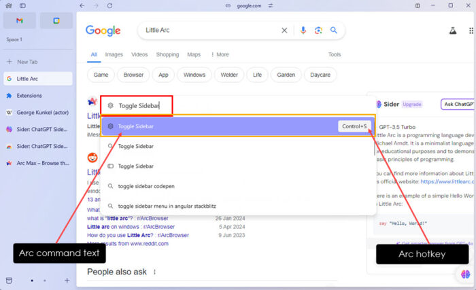Open Little arc on windows reddit link
The height and width of the screenshot is (290, 476).
(x=131, y=227)
